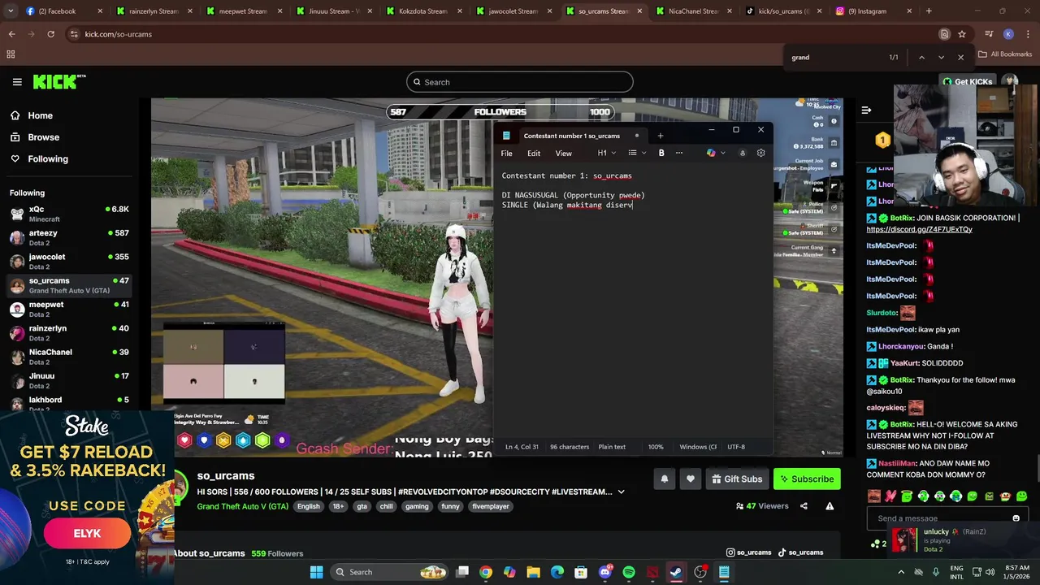Open the Chrome three-dot menu

(x=1028, y=34)
